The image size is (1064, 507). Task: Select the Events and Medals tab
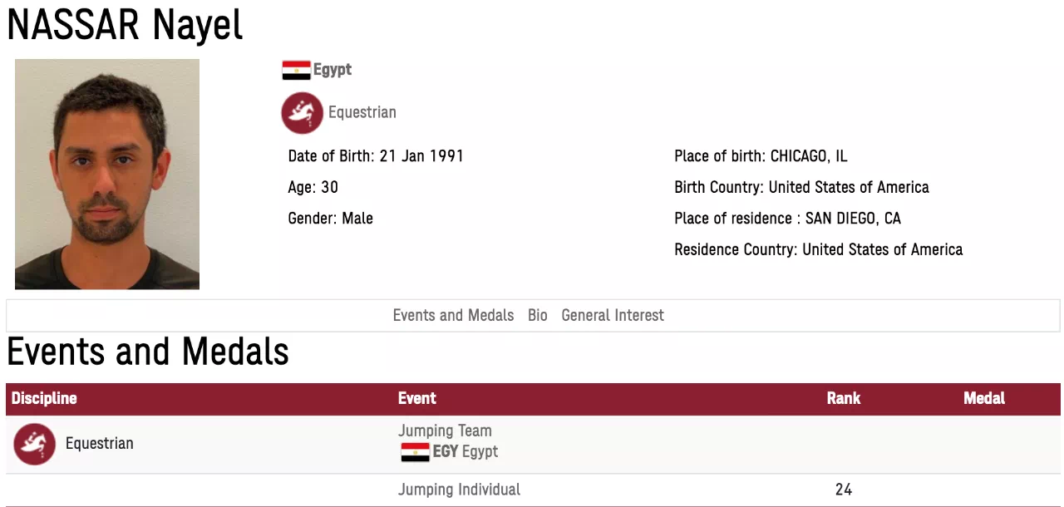coord(453,316)
